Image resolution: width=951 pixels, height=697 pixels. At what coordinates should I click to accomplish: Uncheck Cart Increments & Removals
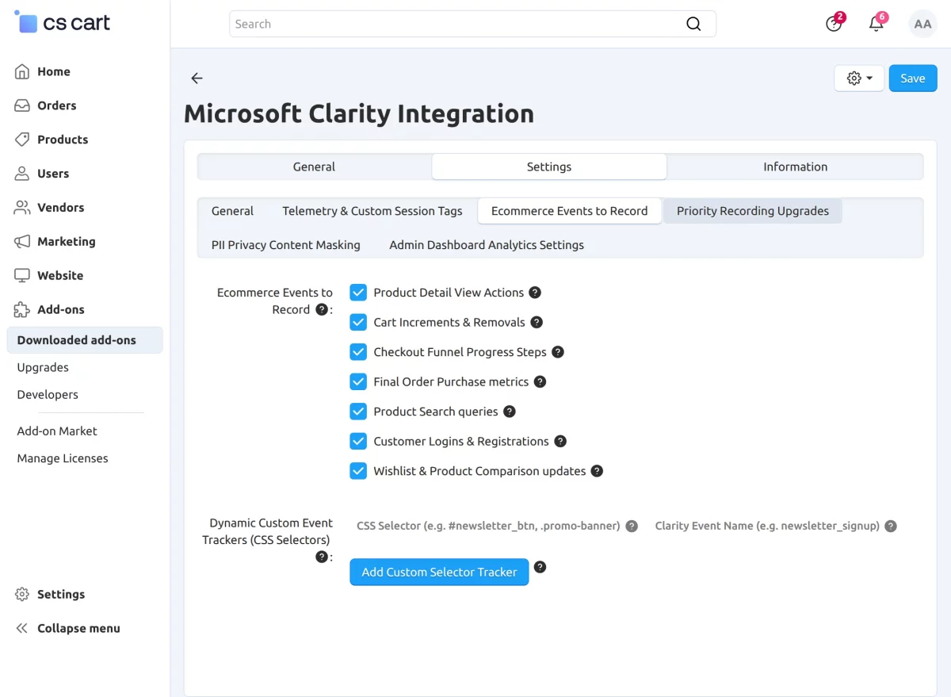[x=358, y=323]
